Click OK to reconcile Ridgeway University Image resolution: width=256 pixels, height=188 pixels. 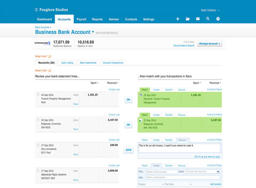click(x=128, y=125)
